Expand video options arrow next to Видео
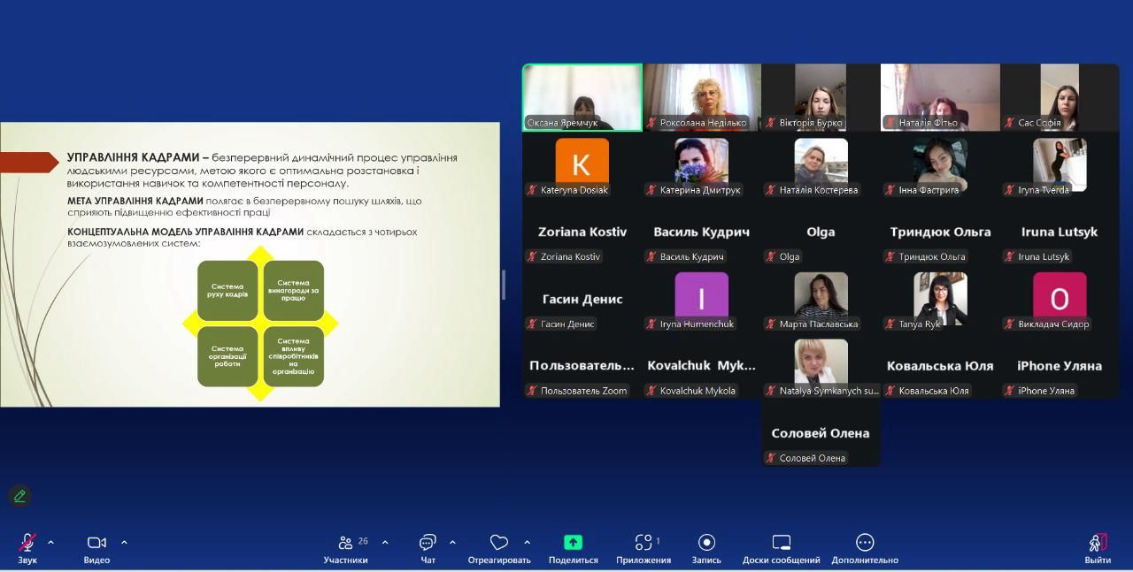 [124, 542]
